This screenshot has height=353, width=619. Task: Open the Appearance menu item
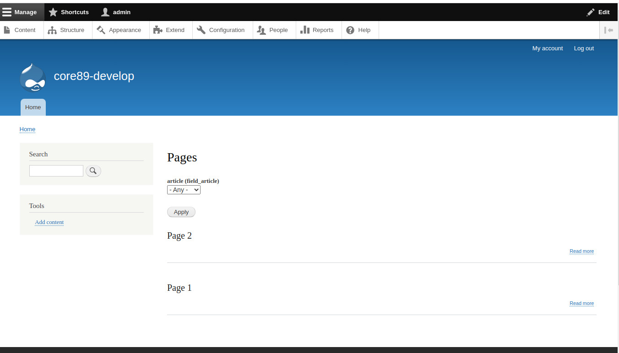pyautogui.click(x=101, y=30)
